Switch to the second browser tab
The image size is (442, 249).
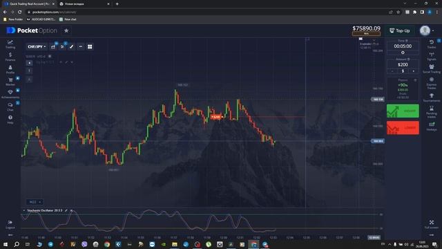point(84,4)
